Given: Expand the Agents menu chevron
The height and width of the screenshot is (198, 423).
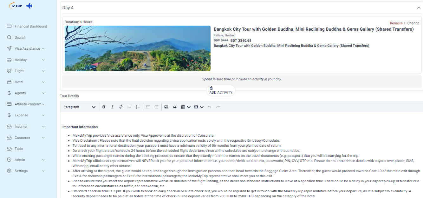Looking at the screenshot, I should [x=43, y=93].
